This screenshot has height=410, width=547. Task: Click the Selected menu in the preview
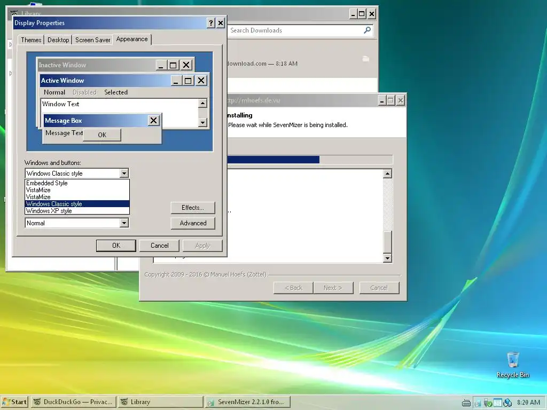click(x=116, y=92)
